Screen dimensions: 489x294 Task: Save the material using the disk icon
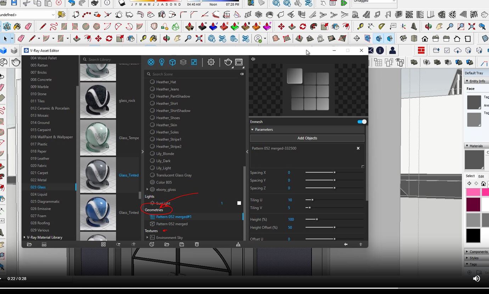coord(182,244)
